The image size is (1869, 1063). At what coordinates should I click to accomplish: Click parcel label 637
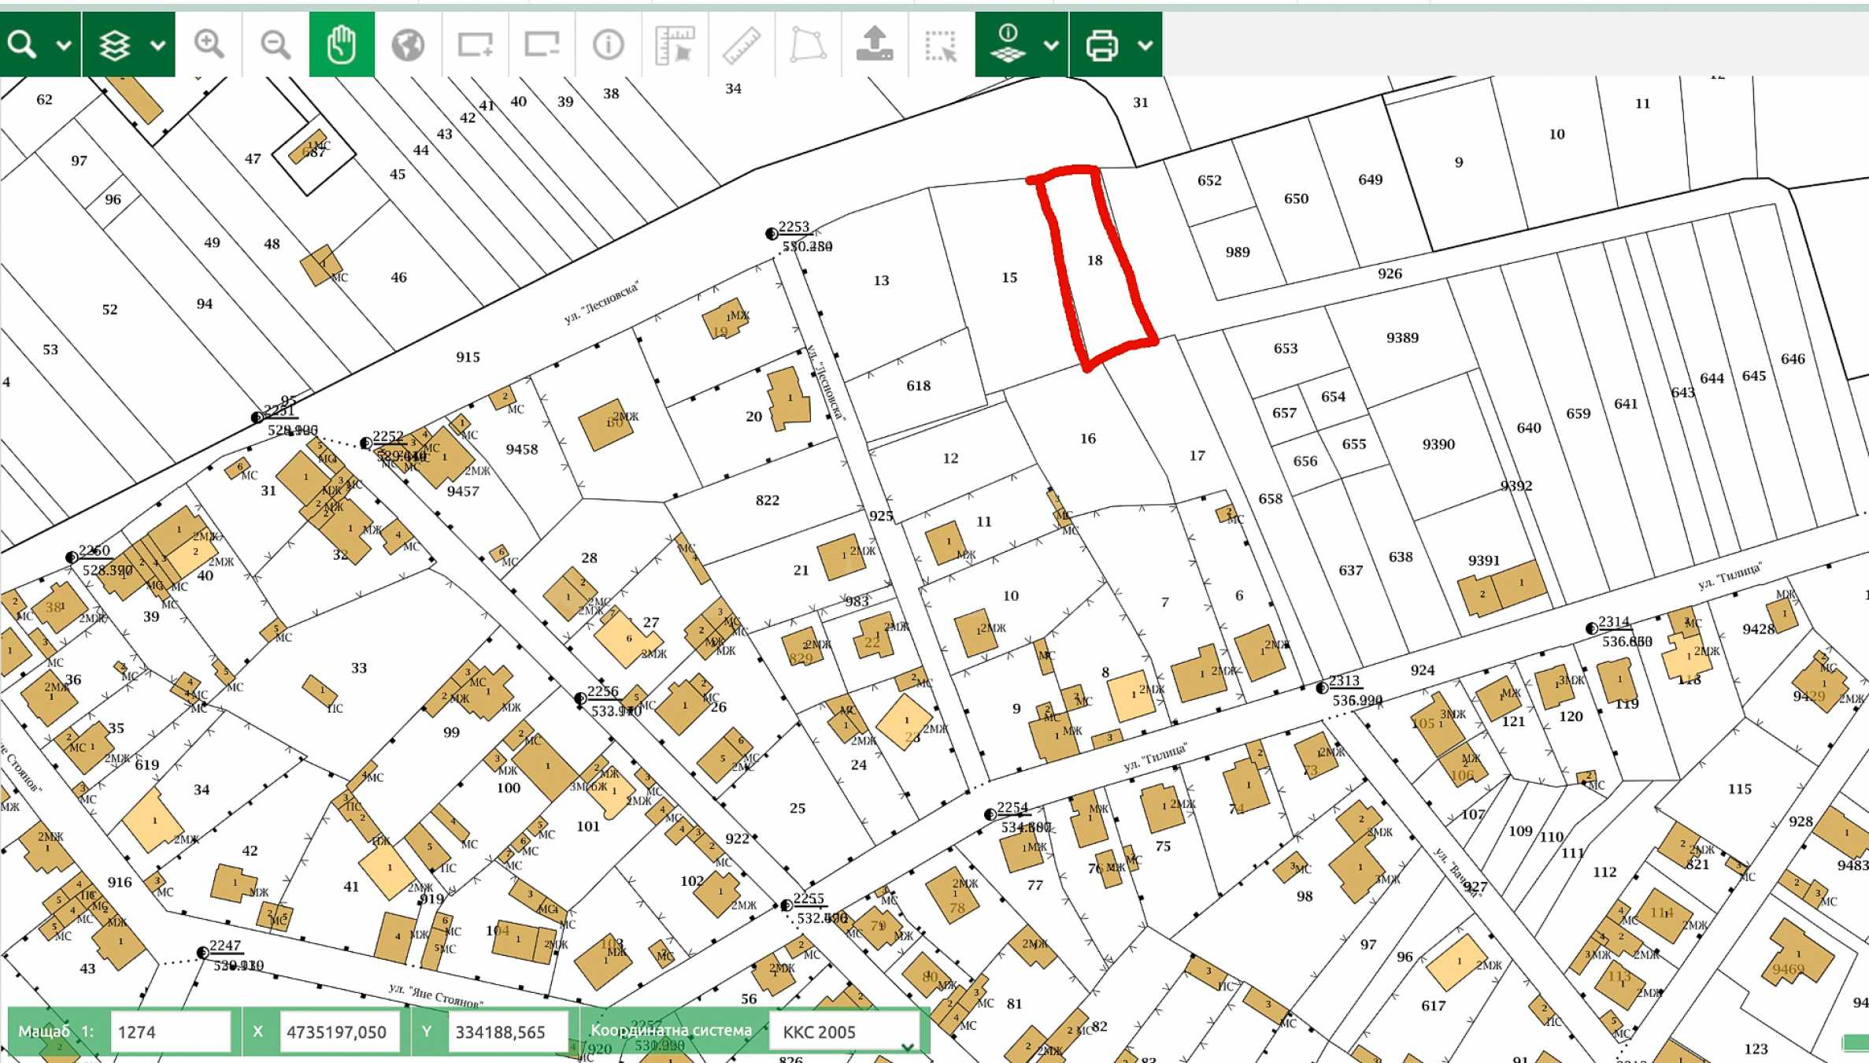(1350, 570)
